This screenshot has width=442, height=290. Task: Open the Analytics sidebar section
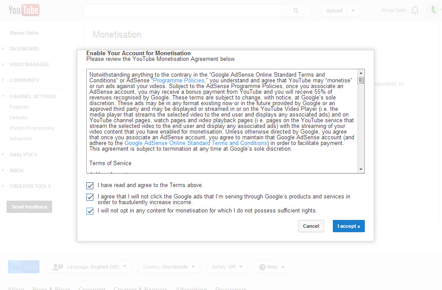pyautogui.click(x=23, y=155)
